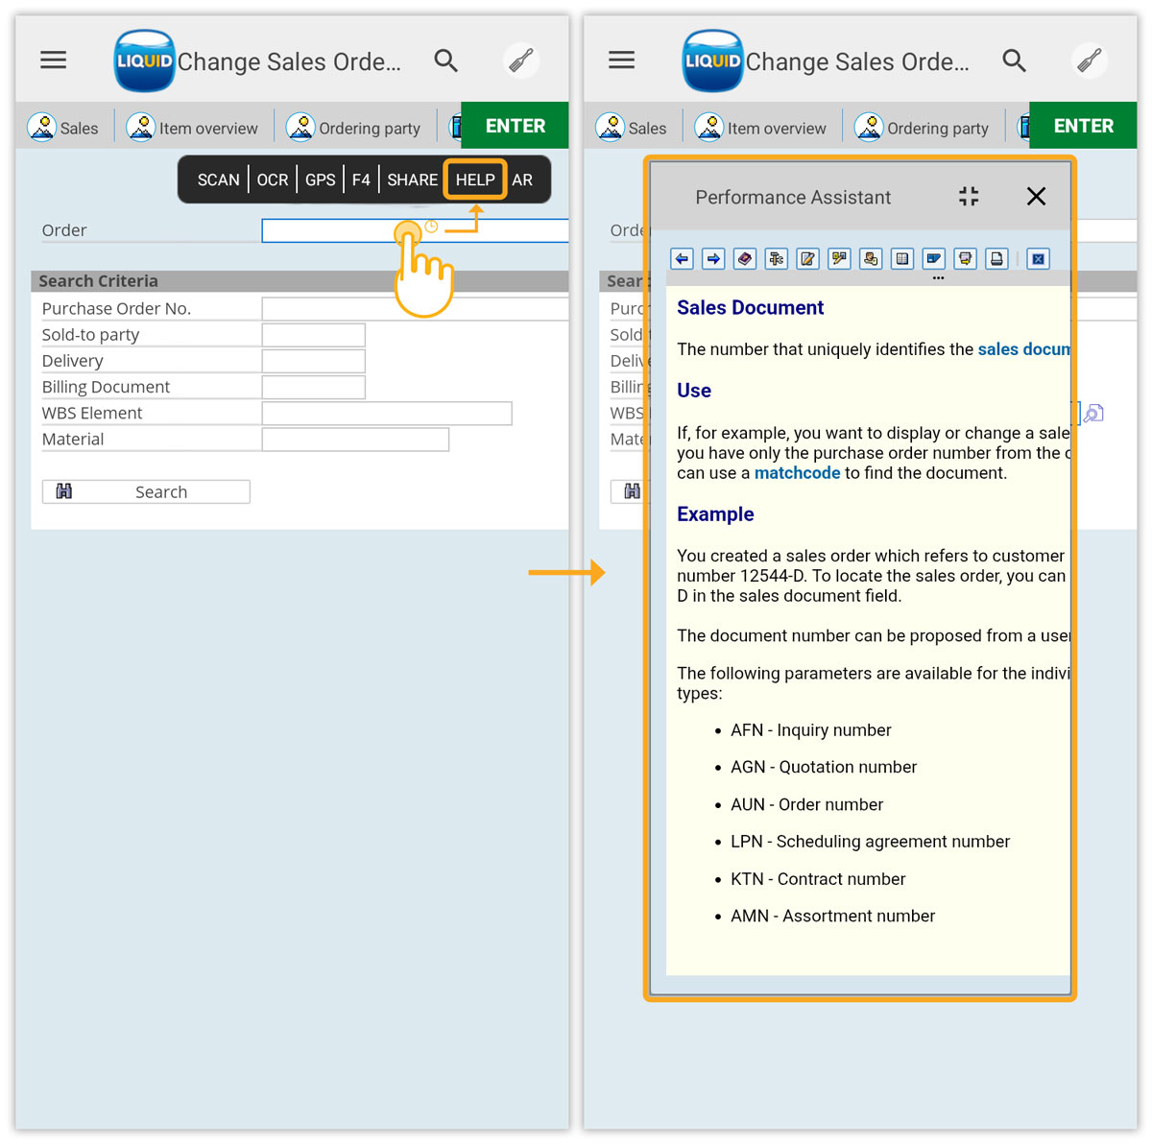Screen dimensions: 1152x1144
Task: Click the blue X icon at the help toolbar end
Action: [1038, 258]
